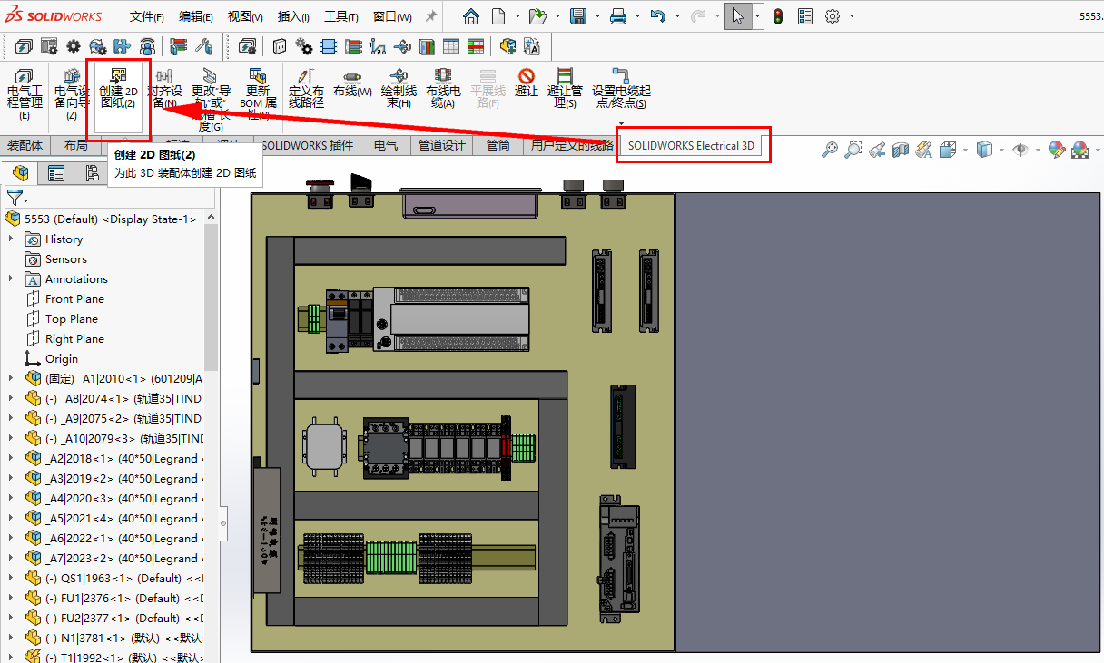Select Front Plane in feature tree
The image size is (1104, 663).
click(x=74, y=299)
